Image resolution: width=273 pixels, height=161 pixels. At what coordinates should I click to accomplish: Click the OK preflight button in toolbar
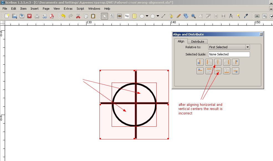(x=257, y=16)
